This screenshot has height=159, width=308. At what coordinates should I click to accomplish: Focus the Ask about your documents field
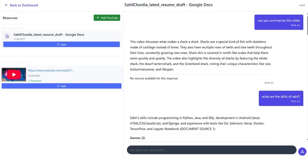[x=211, y=150]
